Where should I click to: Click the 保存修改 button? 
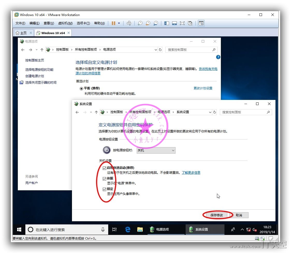tap(217, 215)
